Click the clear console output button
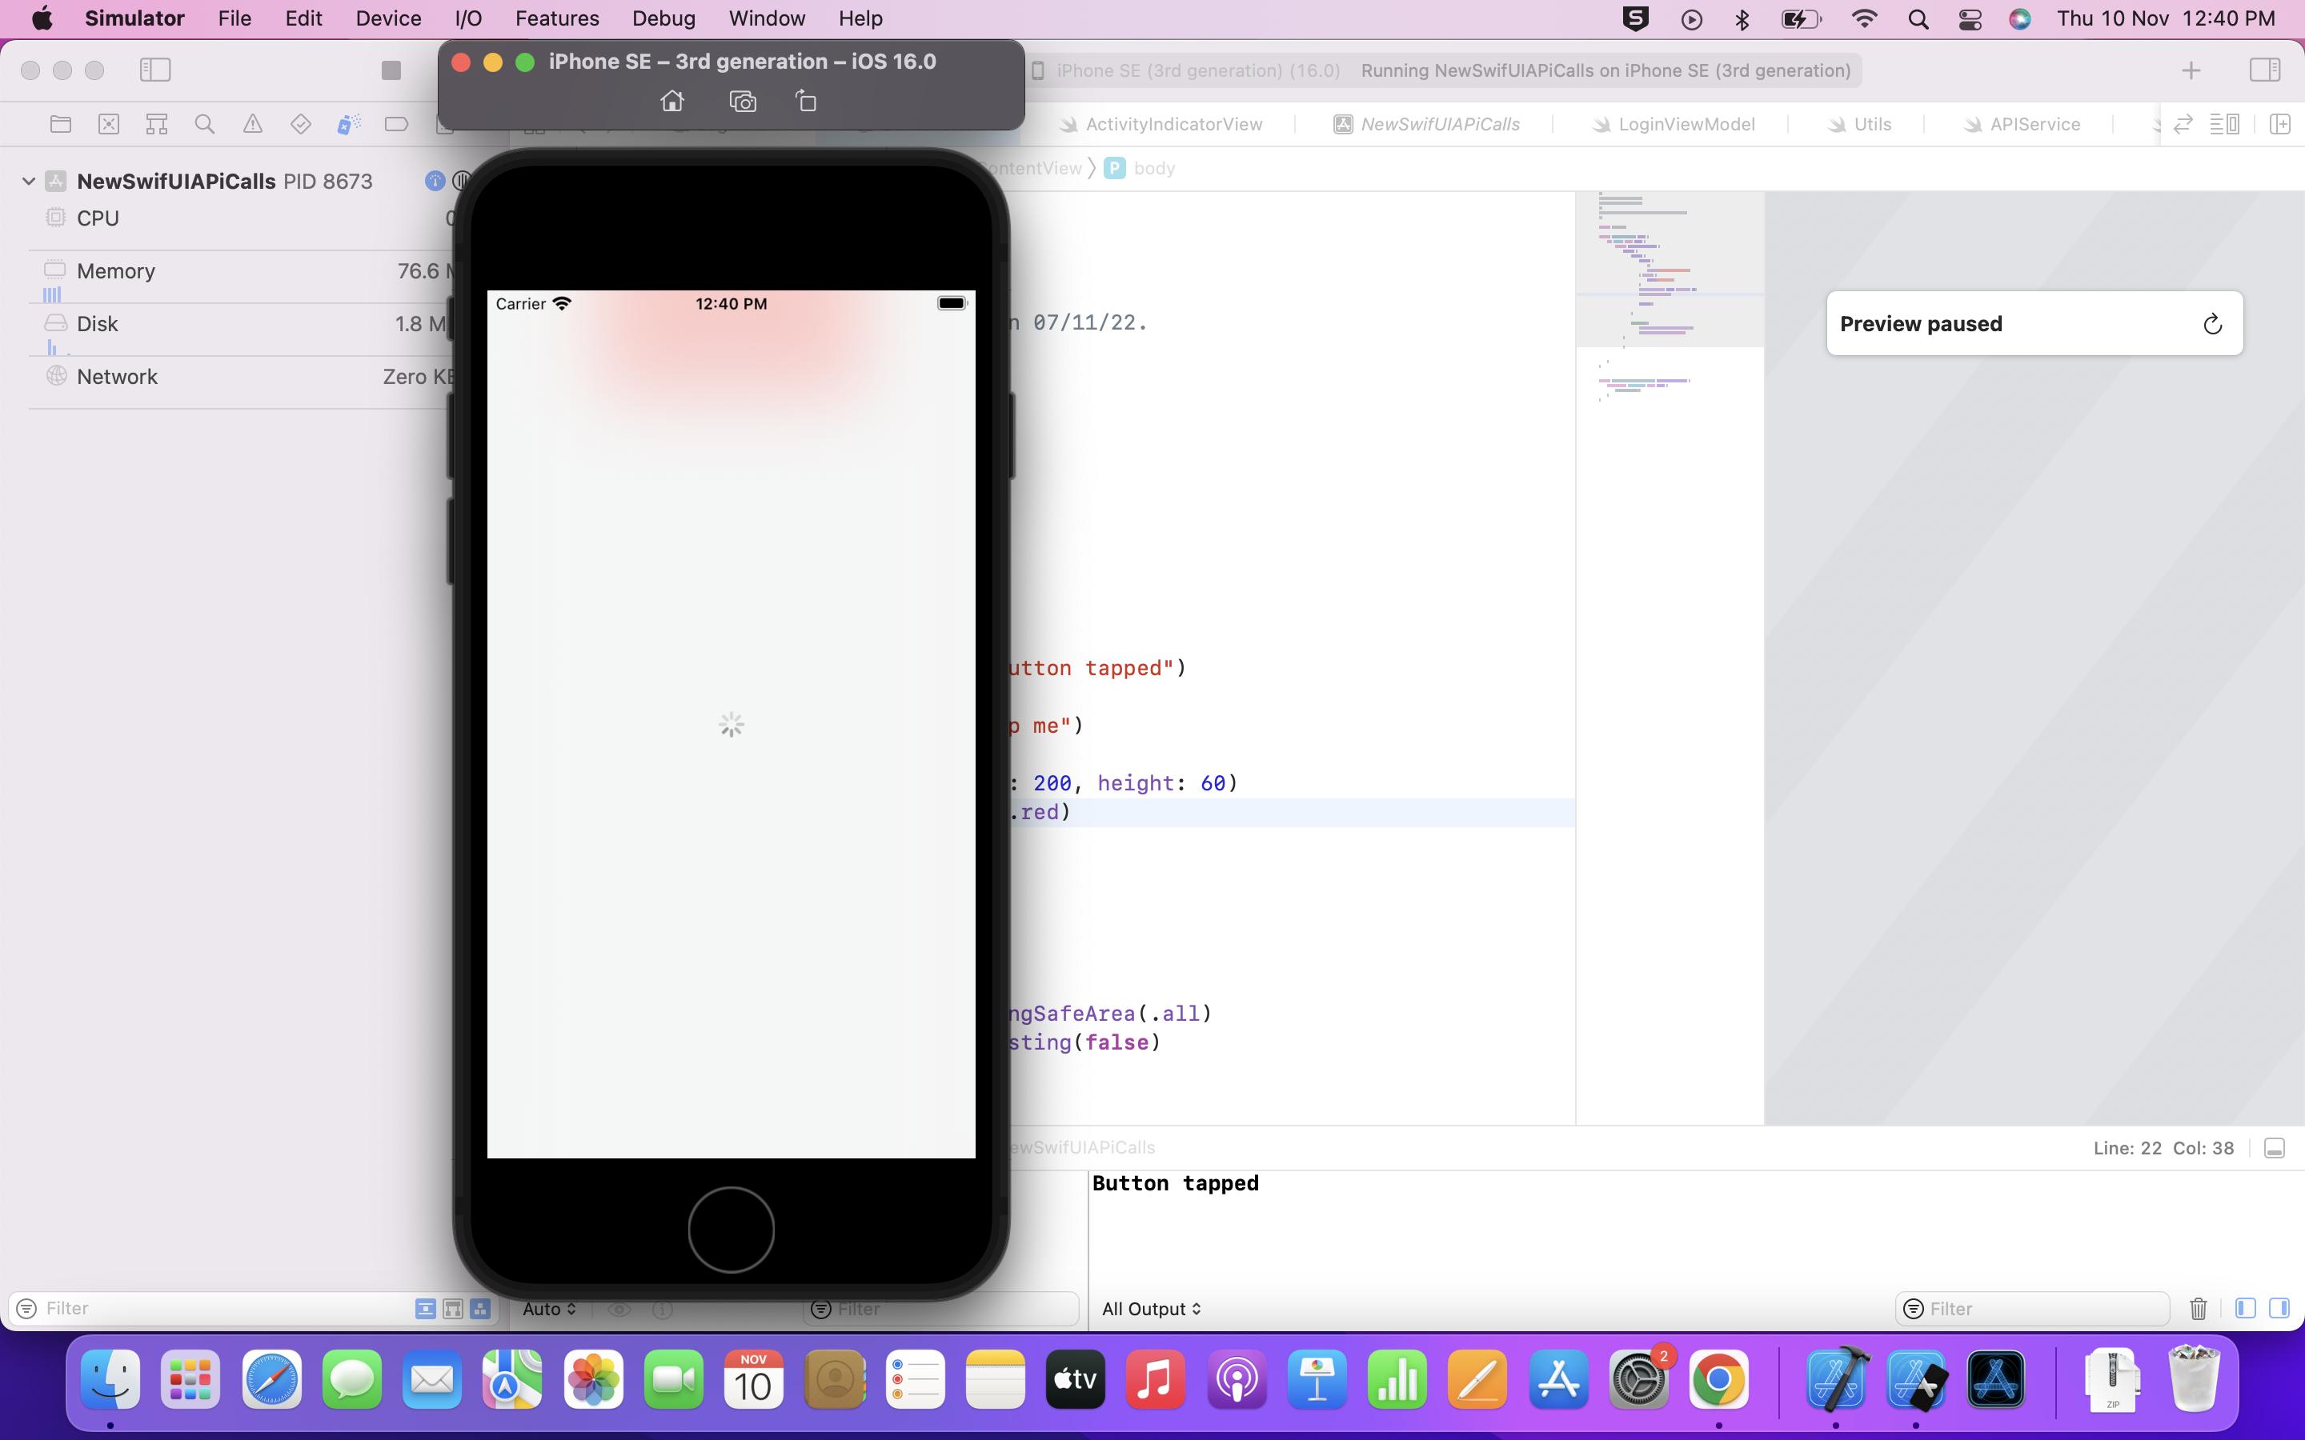Image resolution: width=2305 pixels, height=1440 pixels. 2197,1309
